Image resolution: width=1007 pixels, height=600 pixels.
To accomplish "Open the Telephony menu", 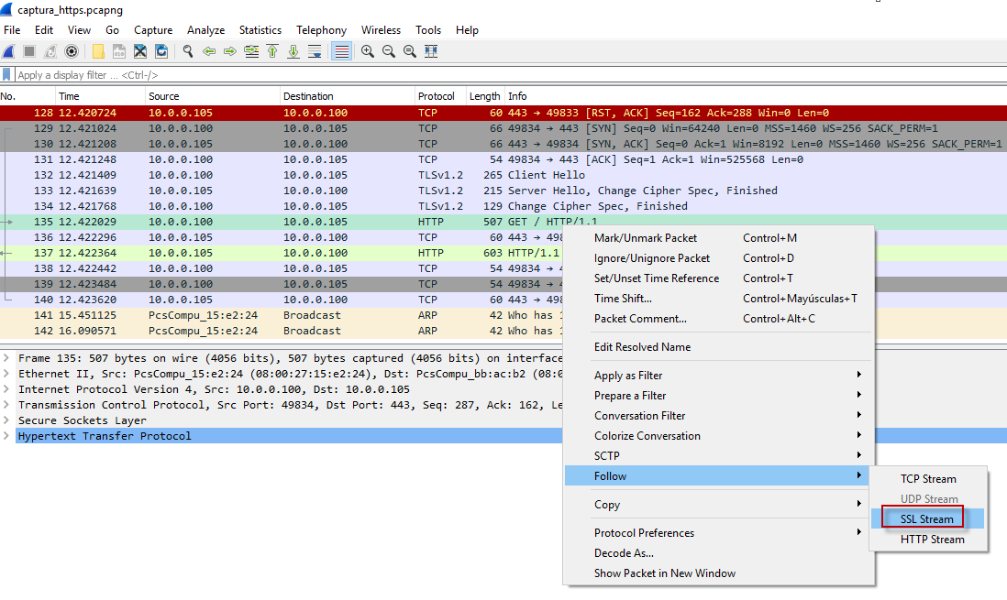I will 321,29.
